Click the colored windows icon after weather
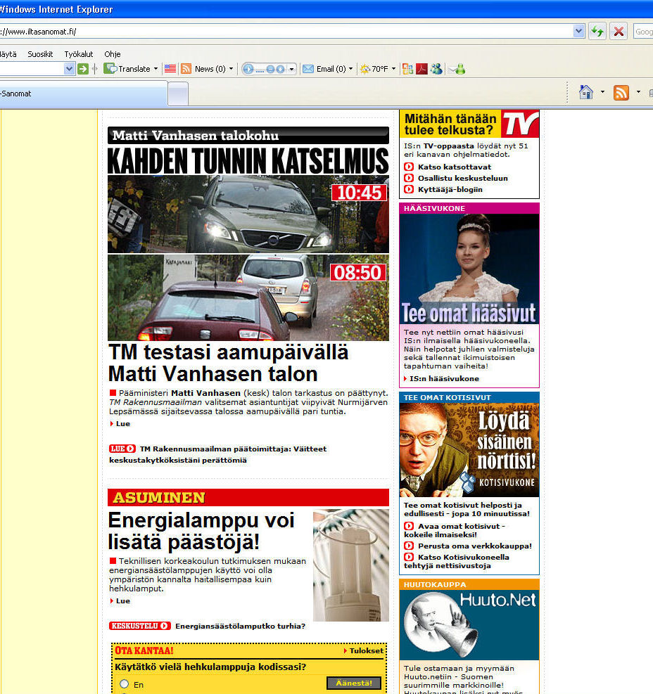 (x=407, y=69)
